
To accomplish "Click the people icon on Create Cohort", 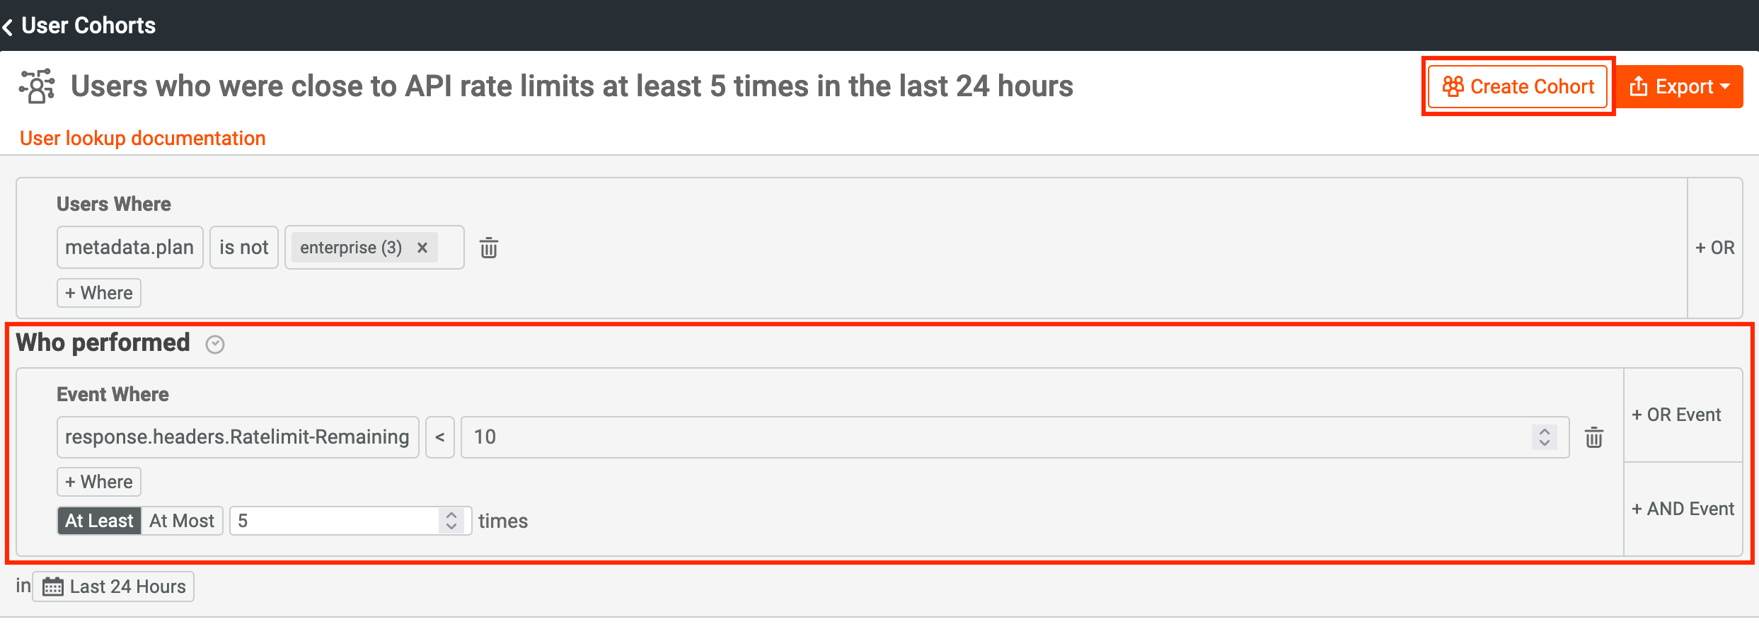I will [1453, 86].
